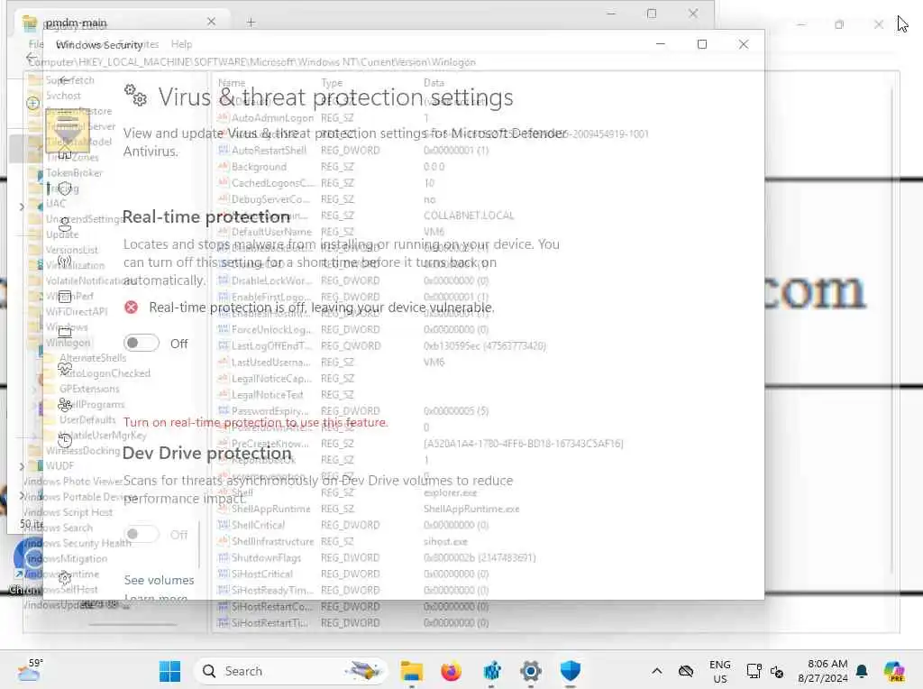This screenshot has height=689, width=923.
Task: Expand the UAC key in registry tree
Action: pyautogui.click(x=22, y=207)
